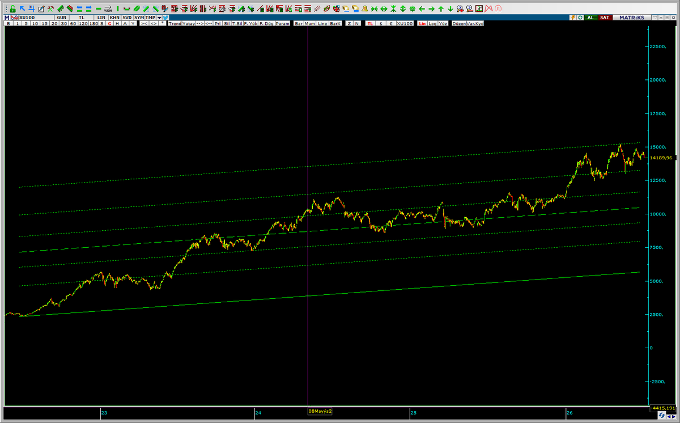
Task: Click the red bowtie pattern icon
Action: pyautogui.click(x=487, y=9)
